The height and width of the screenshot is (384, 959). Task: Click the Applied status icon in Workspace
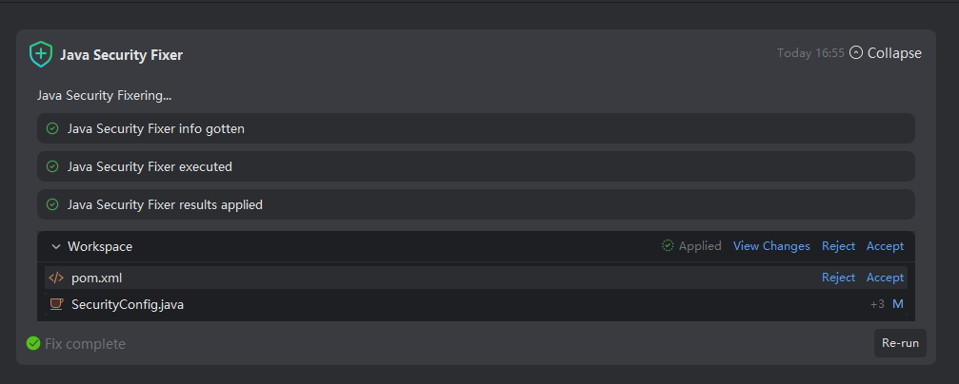pyautogui.click(x=668, y=246)
